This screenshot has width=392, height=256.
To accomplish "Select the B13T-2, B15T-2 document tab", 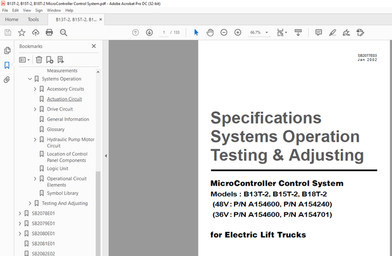I will tap(76, 20).
